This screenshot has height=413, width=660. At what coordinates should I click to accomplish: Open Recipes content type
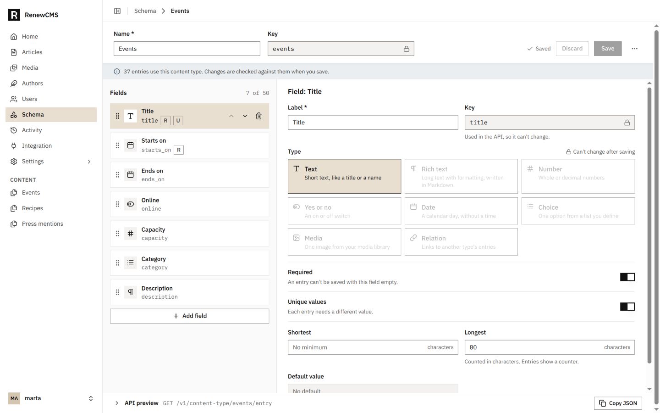click(51, 208)
